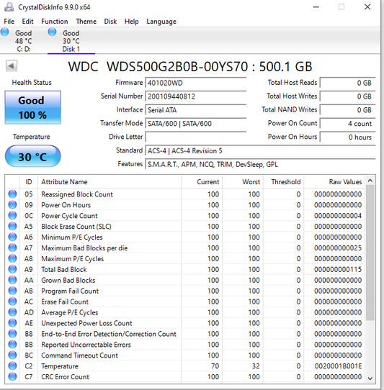Viewport: 384px width, 390px height.
Task: Click status icon for End-to-End Error Detection row
Action: tap(12, 334)
